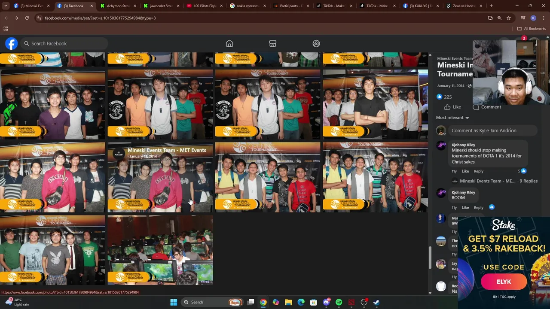550x309 pixels.
Task: View the 225 reactions on the album
Action: pos(444,97)
